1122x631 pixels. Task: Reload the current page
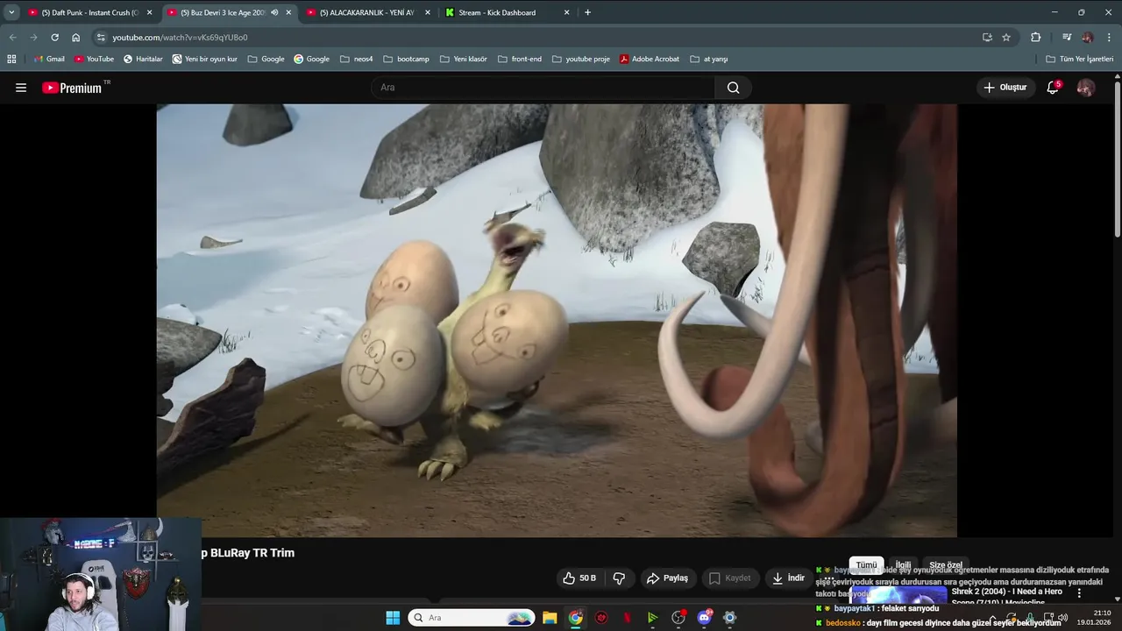click(x=54, y=37)
